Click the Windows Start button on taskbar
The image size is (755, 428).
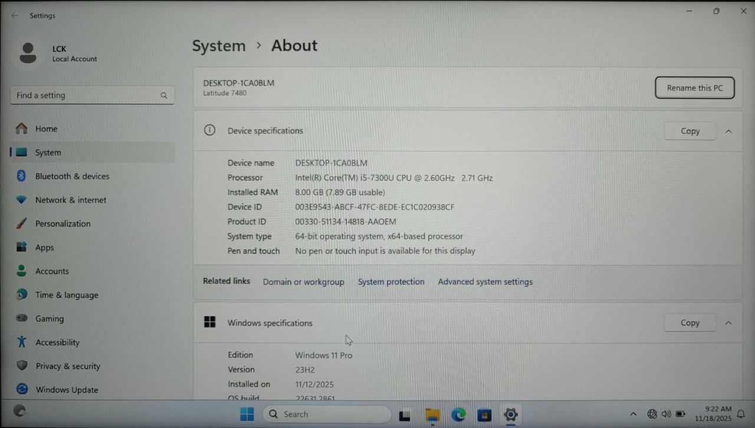(247, 414)
